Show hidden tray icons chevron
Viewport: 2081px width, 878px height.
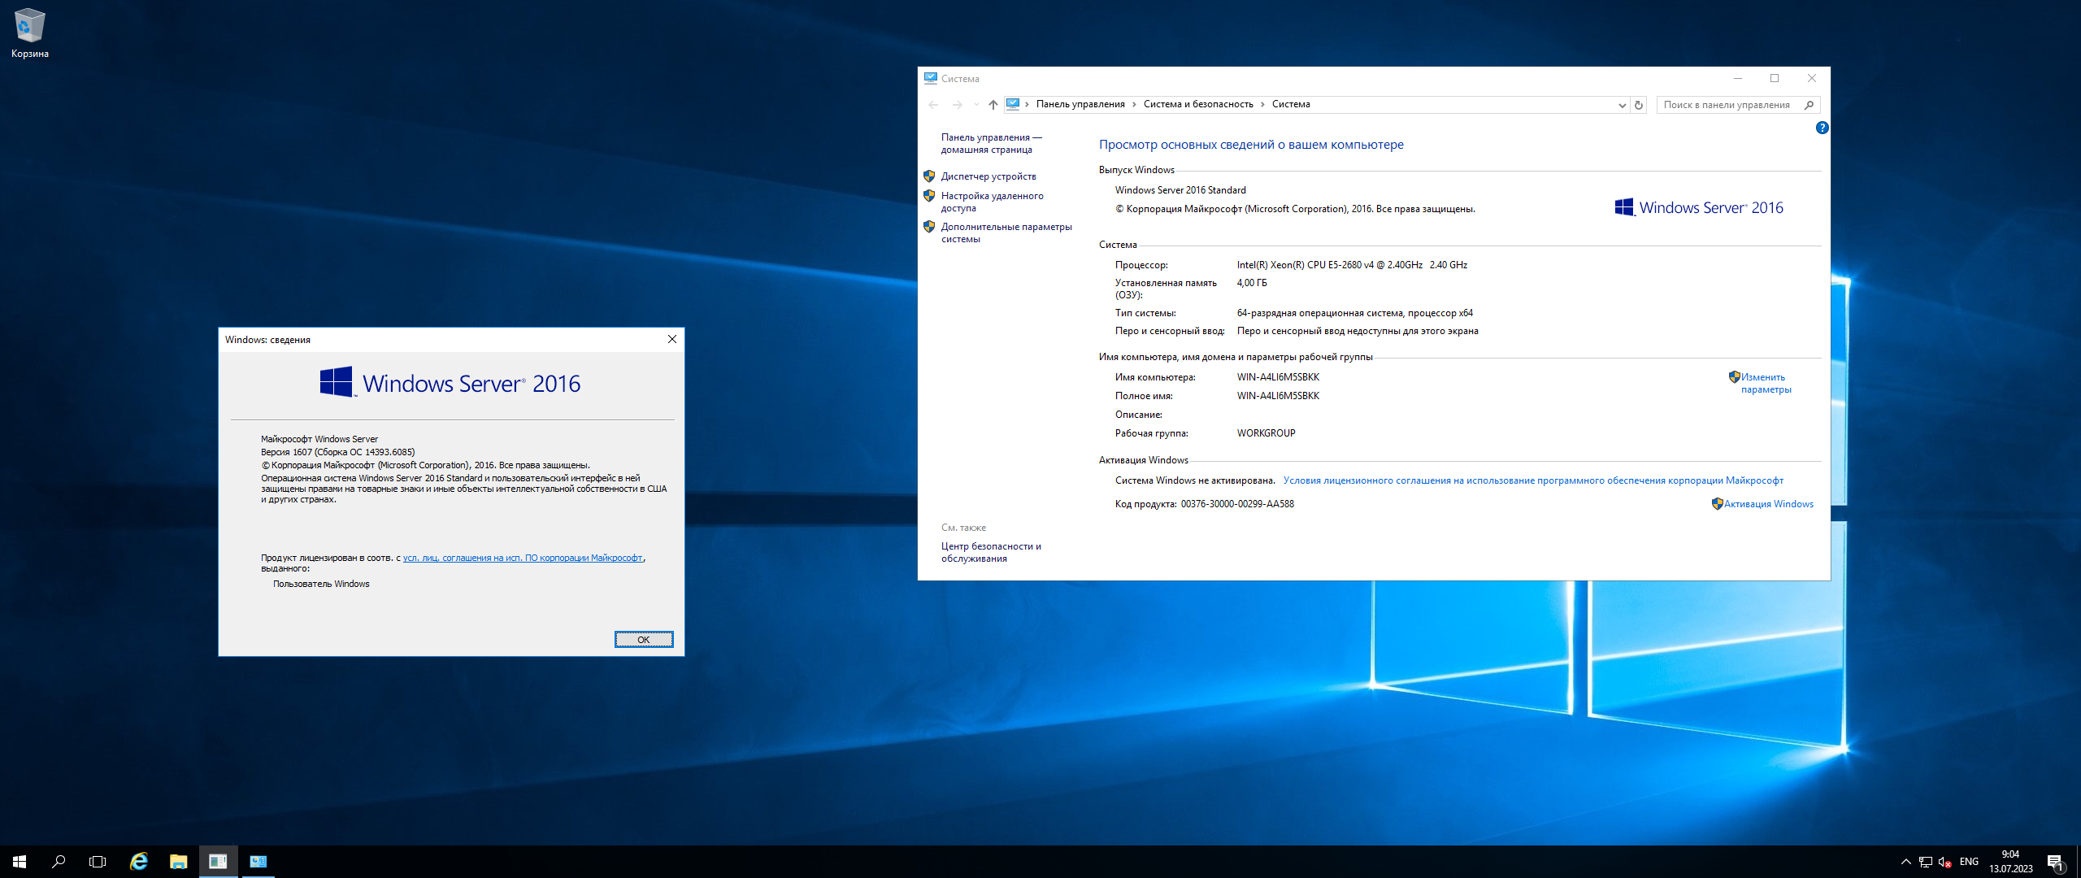[x=1905, y=862]
